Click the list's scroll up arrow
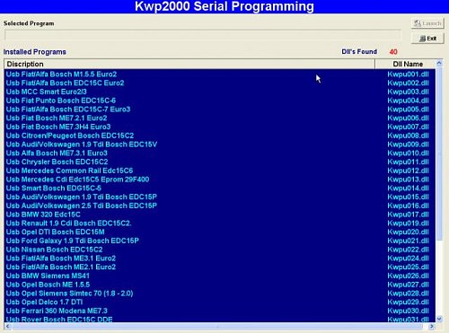Screen dimensions: 449x333 pos(439,63)
